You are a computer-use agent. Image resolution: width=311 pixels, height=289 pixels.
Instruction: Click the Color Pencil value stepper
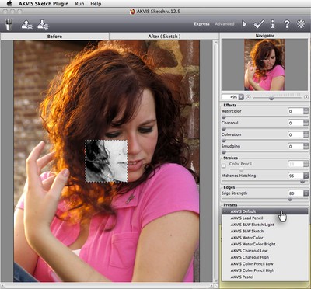click(x=306, y=164)
